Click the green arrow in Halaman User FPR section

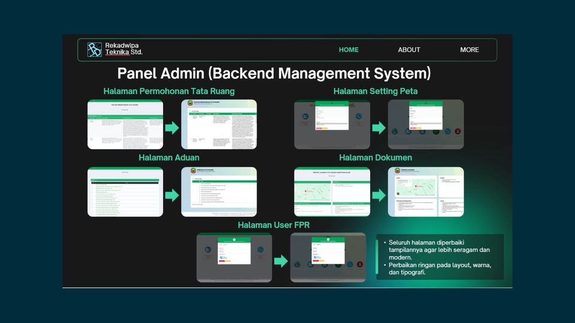click(x=281, y=261)
